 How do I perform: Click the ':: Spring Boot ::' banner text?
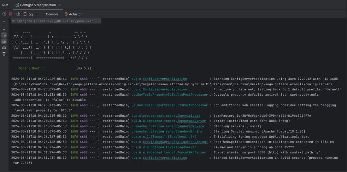point(29,68)
